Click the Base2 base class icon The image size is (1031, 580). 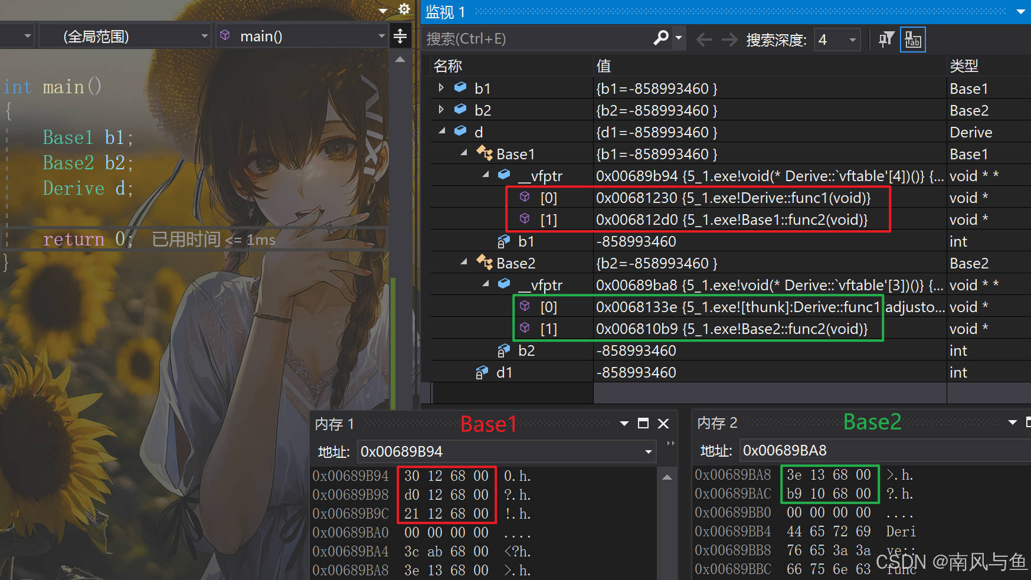485,263
